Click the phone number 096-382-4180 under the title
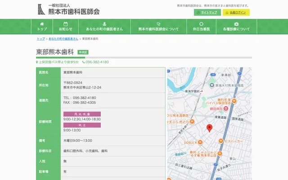The image size is (288, 180). [x=97, y=62]
